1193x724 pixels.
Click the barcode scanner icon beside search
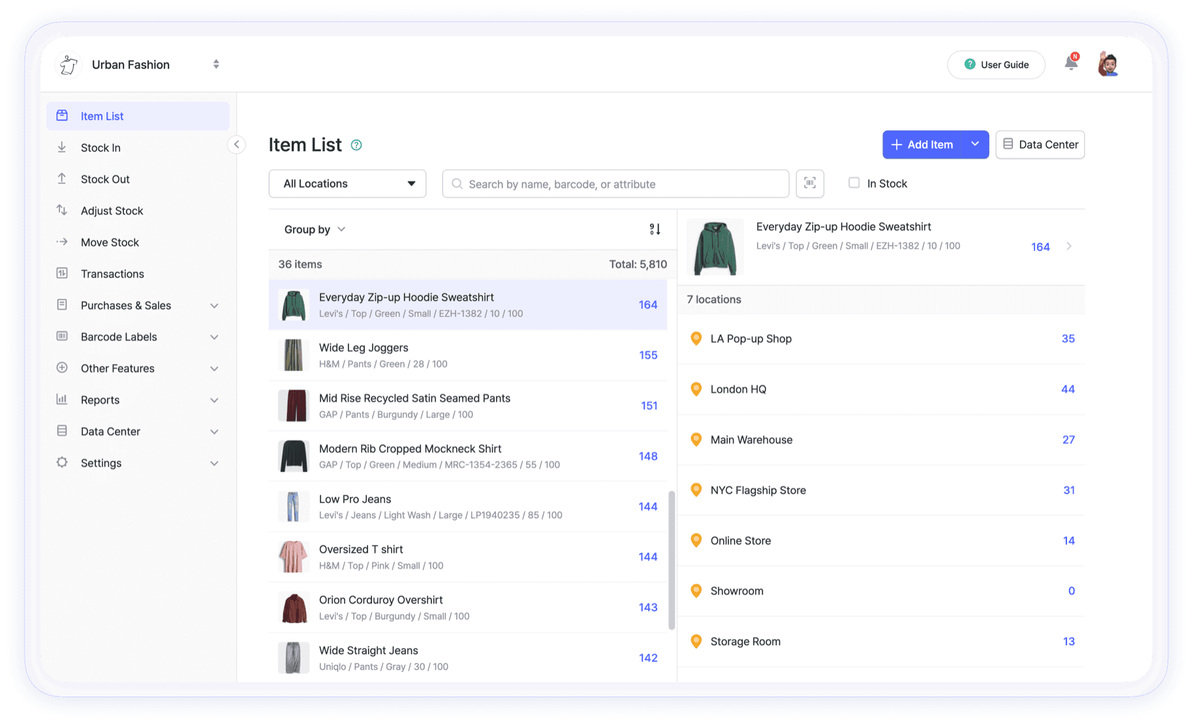(x=809, y=183)
